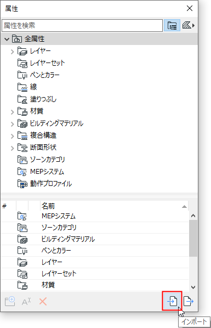
Task: Toggle the folder tree view button
Action: click(x=172, y=26)
